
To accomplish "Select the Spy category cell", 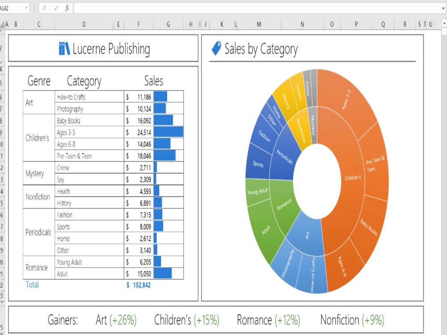I will (x=89, y=180).
